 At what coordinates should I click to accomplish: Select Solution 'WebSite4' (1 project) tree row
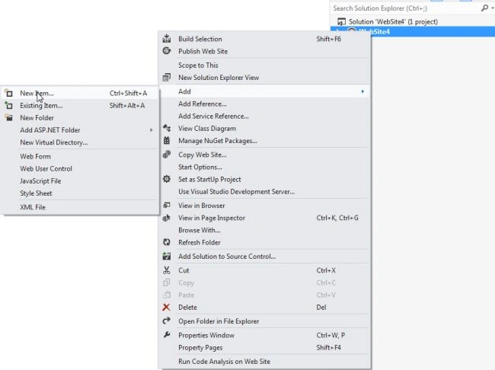click(413, 22)
